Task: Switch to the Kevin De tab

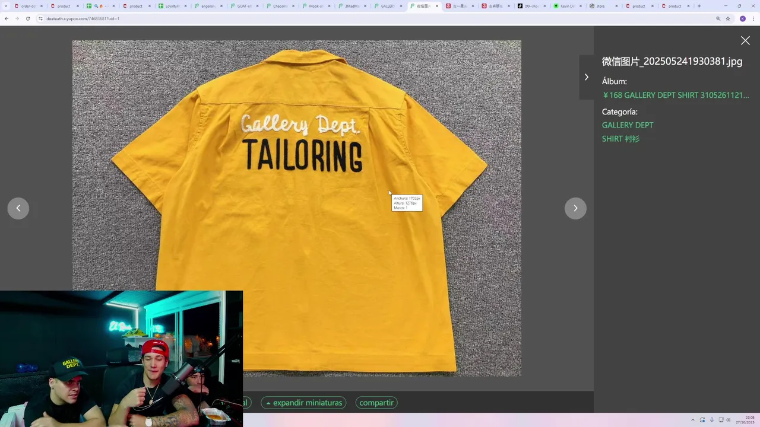Action: point(567,6)
